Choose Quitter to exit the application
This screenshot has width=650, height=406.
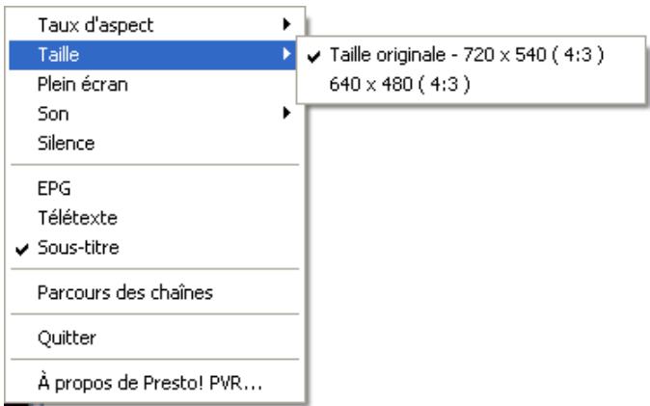(62, 338)
